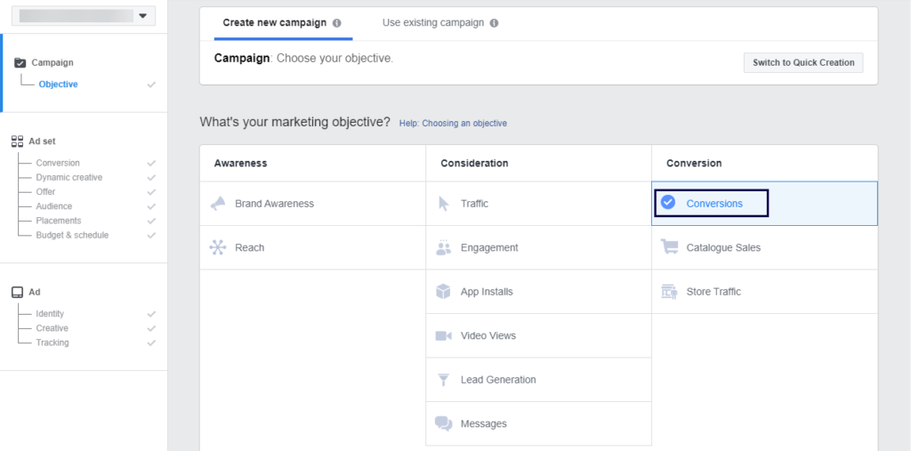Screen dimensions: 911x451
Task: Toggle the selected Conversions checkmark
Action: (668, 203)
